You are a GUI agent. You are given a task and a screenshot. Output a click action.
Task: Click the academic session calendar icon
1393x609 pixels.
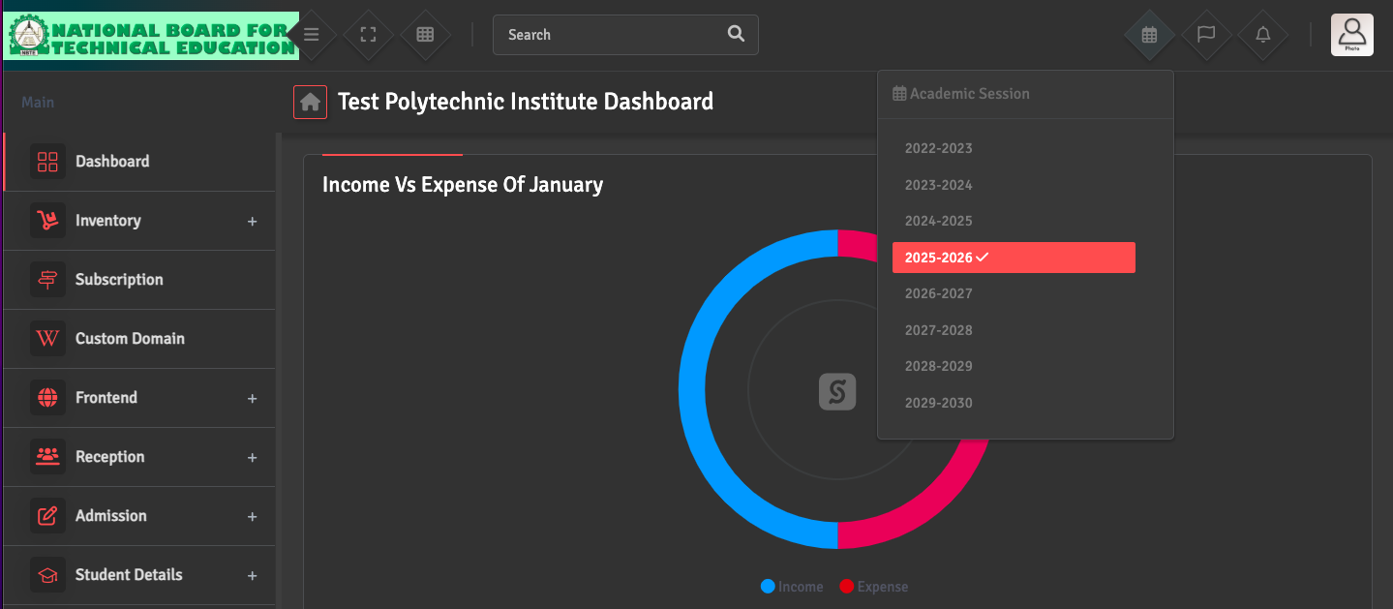coord(1149,35)
